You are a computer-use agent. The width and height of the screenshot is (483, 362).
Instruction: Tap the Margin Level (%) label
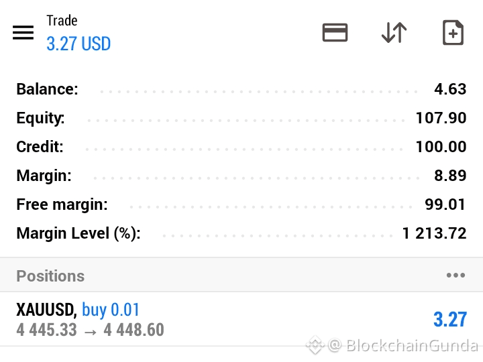click(x=78, y=233)
